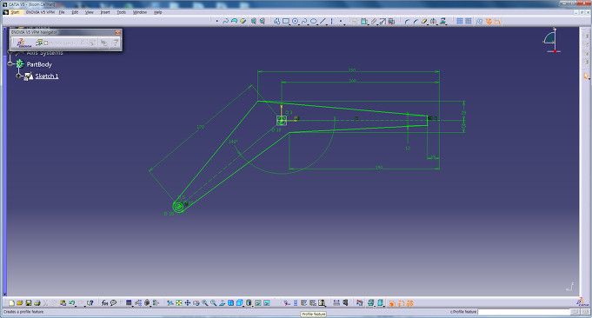Select Sketch.1 in the specification tree

coord(47,76)
